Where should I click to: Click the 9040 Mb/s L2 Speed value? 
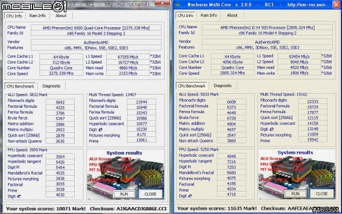299,62
